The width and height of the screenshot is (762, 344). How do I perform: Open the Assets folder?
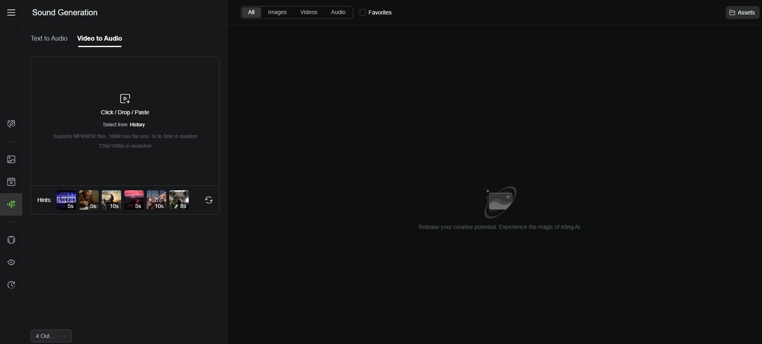coord(742,12)
